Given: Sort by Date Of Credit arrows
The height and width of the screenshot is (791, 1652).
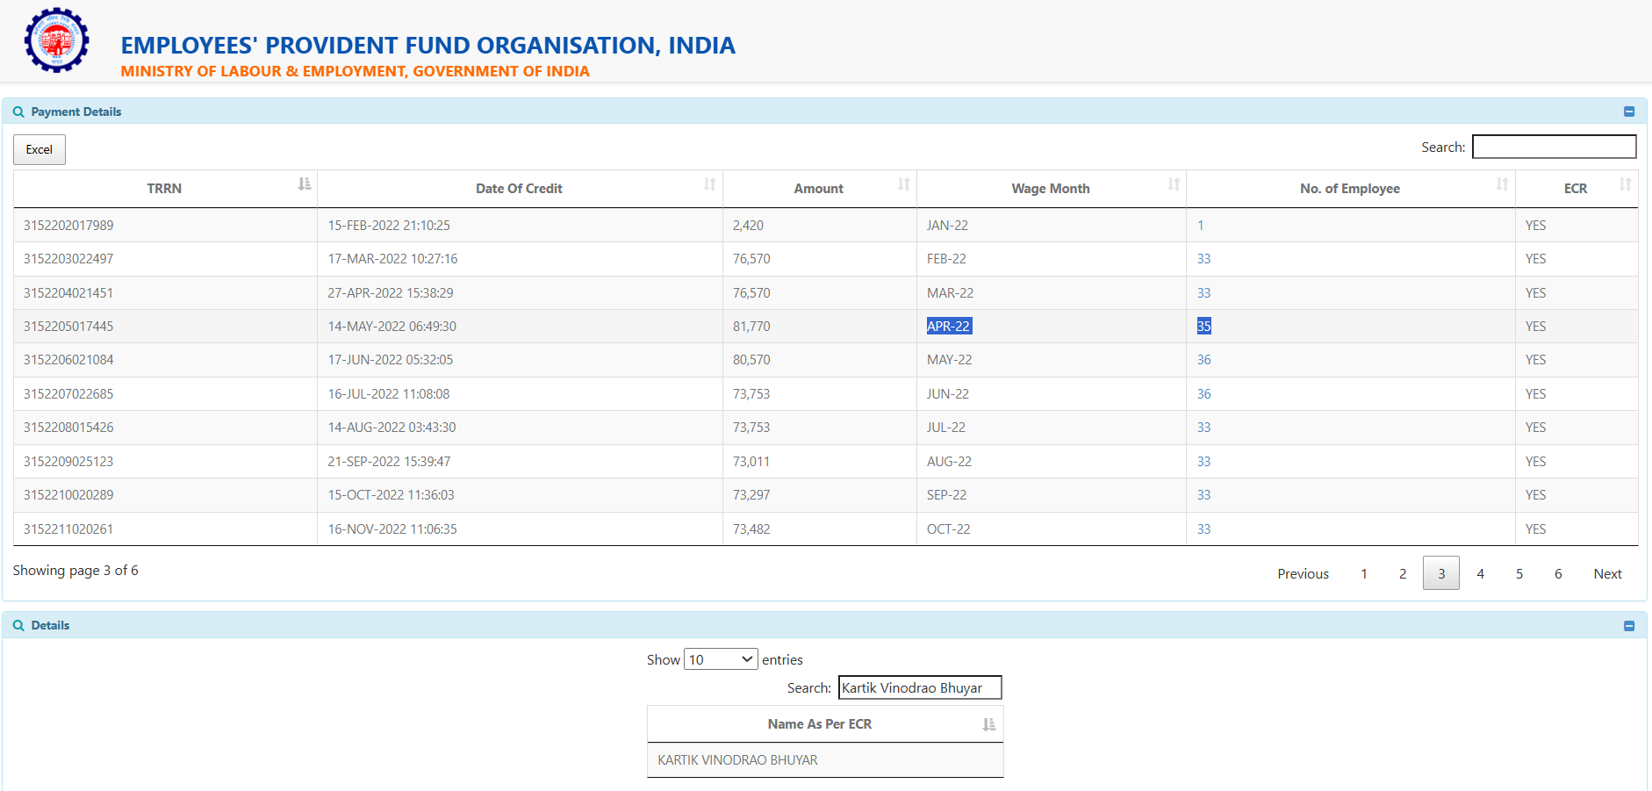Looking at the screenshot, I should click(709, 184).
